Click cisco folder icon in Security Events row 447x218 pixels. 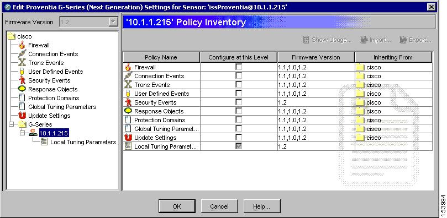pyautogui.click(x=360, y=102)
